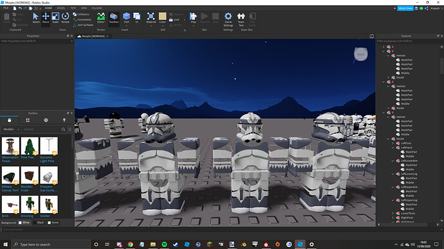Open Google Chrome from taskbar
Screen dimensions: 444x249
(130, 245)
